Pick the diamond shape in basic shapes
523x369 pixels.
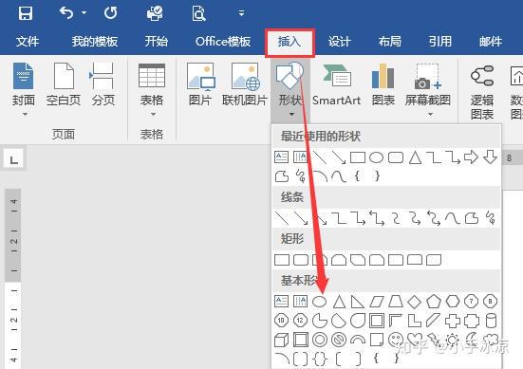[414, 302]
